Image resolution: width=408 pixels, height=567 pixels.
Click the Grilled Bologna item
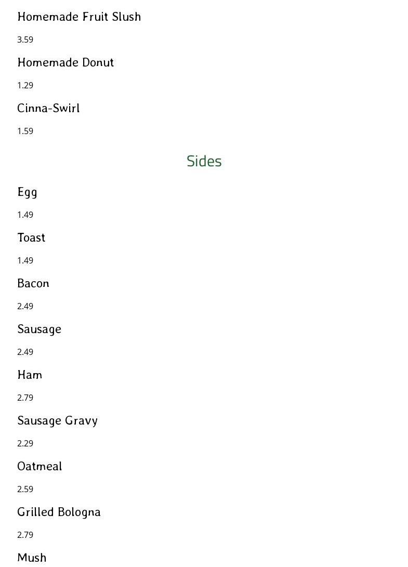click(59, 512)
